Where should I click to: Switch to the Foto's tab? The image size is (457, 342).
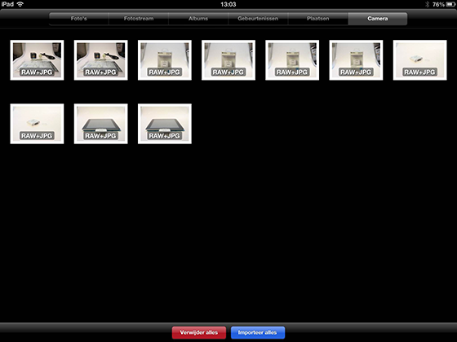(79, 19)
